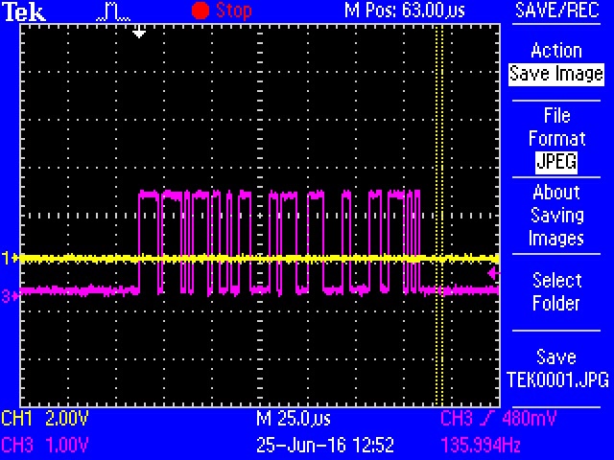Screen dimensions: 614x460
Task: Click the Stop acquisition status text
Action: click(x=233, y=11)
